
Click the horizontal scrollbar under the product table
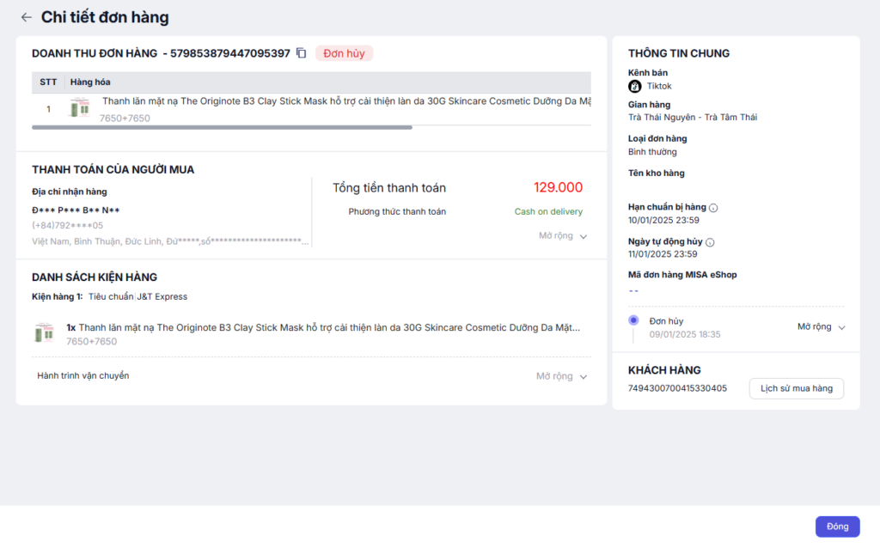coord(222,127)
